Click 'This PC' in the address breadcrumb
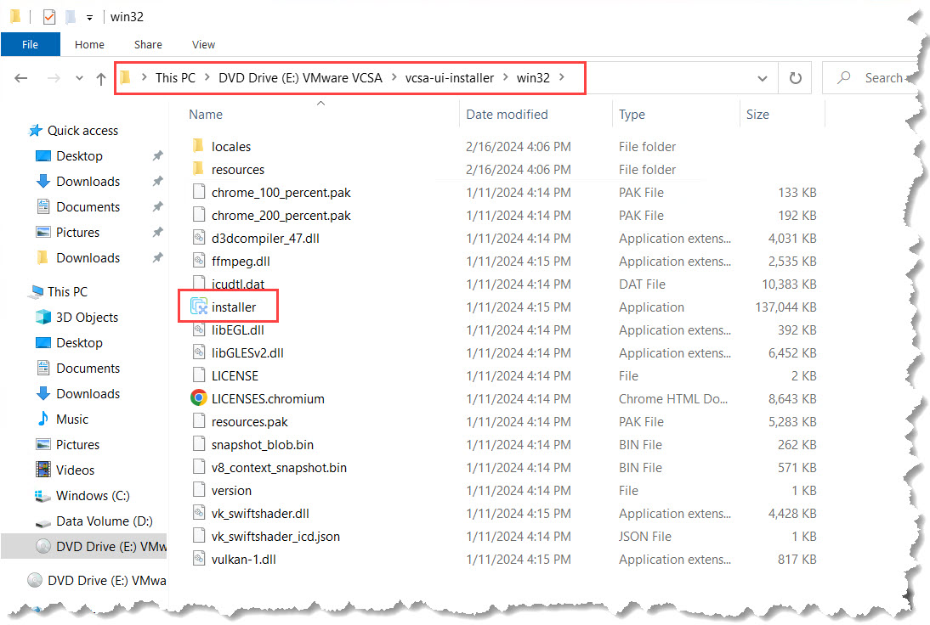The image size is (930, 625). 175,77
